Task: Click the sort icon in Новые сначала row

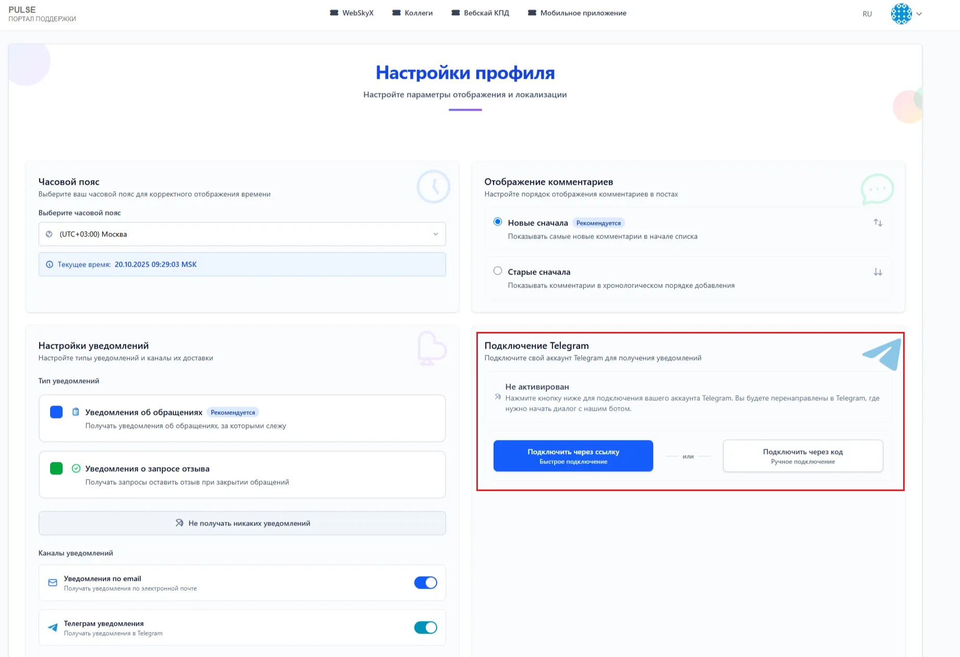Action: click(878, 223)
